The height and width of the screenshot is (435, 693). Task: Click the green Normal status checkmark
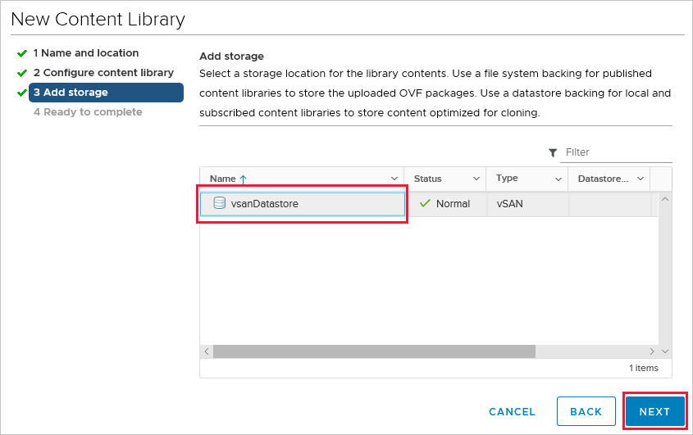pyautogui.click(x=425, y=203)
